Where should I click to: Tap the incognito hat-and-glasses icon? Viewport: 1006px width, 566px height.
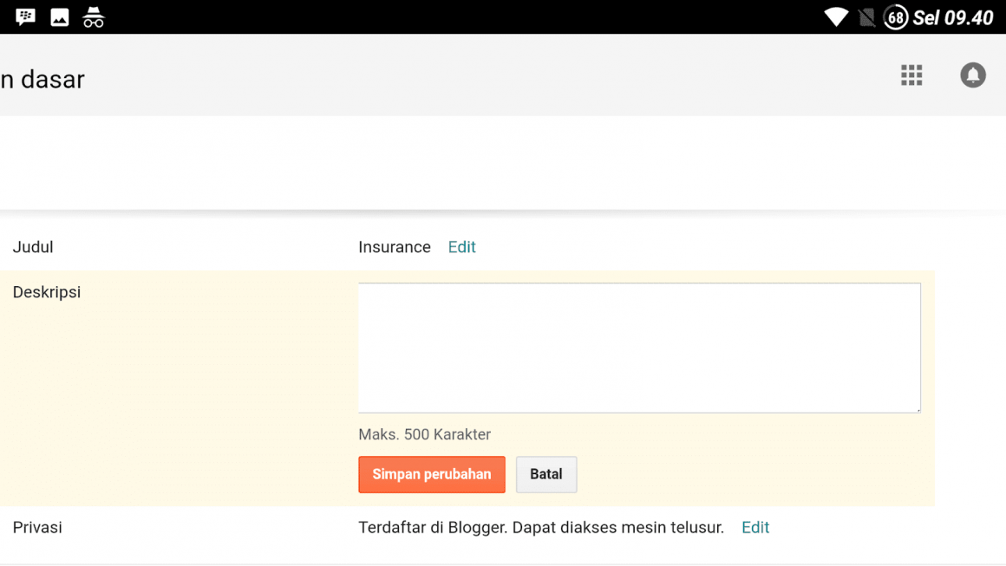point(93,17)
